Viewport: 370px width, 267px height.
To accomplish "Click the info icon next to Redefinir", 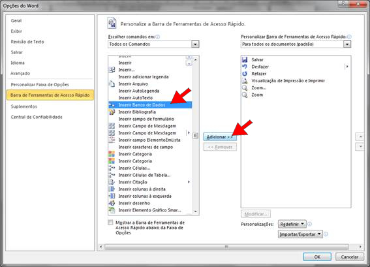I will [x=309, y=224].
